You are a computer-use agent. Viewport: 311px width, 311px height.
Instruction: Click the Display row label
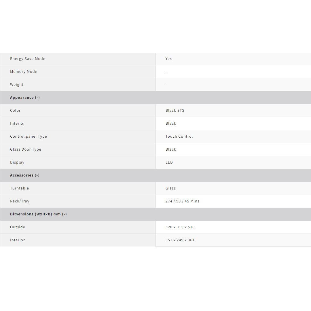pos(17,162)
